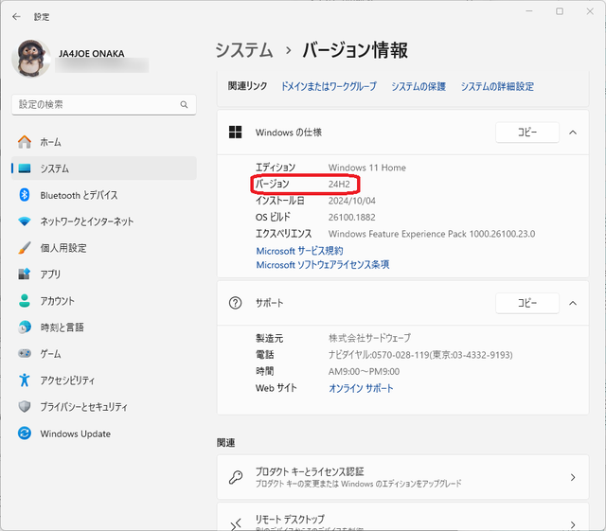Image resolution: width=606 pixels, height=531 pixels.
Task: Collapse the Windows の仕様 section
Action: (x=573, y=133)
